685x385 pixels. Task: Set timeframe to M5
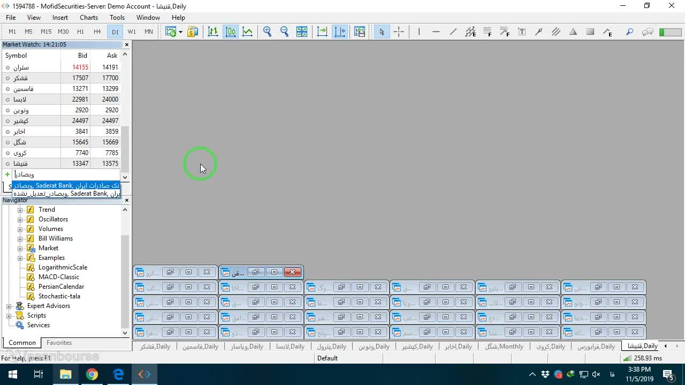point(29,32)
